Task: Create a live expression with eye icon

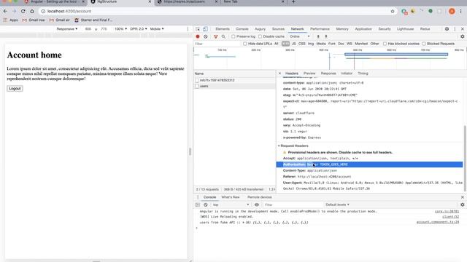Action: point(256,205)
